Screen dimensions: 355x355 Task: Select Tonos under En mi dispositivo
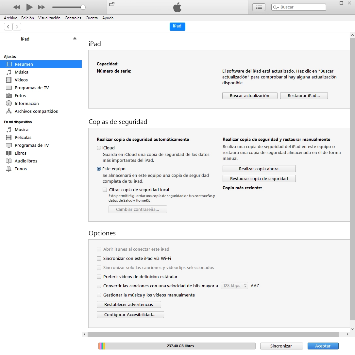tap(21, 169)
